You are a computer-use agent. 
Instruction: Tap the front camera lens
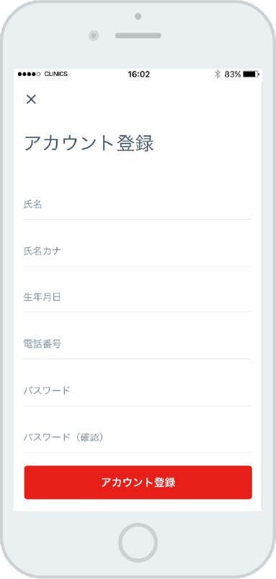coord(94,36)
